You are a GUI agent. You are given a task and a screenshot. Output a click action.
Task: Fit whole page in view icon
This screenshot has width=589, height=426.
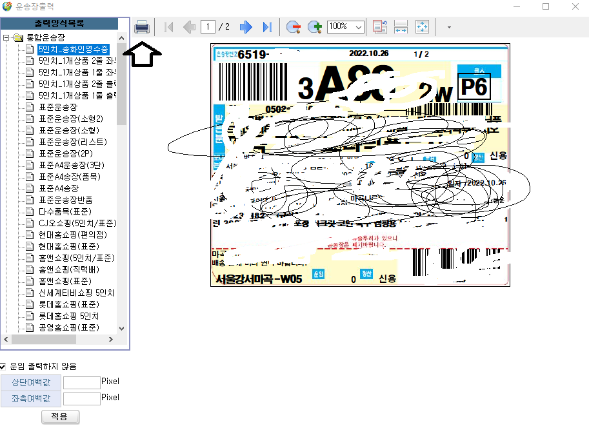[422, 27]
